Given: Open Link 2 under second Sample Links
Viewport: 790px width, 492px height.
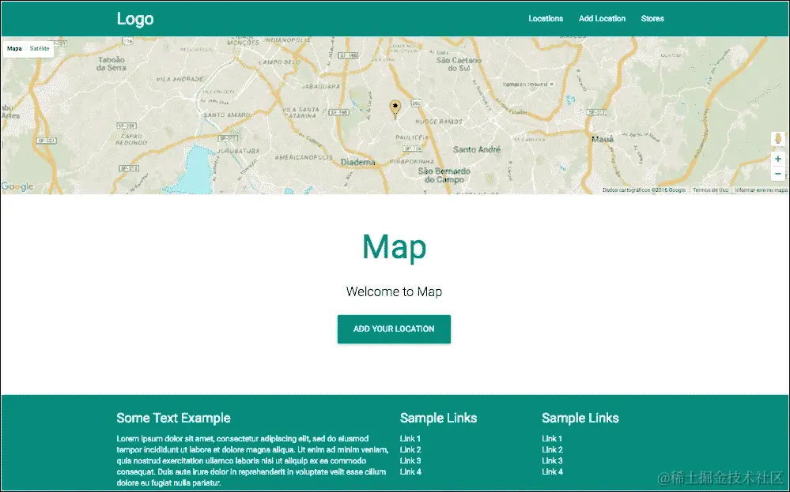Looking at the screenshot, I should click(551, 449).
